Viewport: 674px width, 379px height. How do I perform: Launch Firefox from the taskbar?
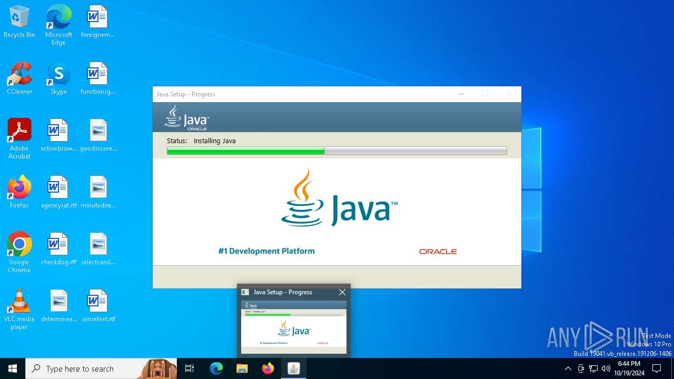tap(268, 368)
